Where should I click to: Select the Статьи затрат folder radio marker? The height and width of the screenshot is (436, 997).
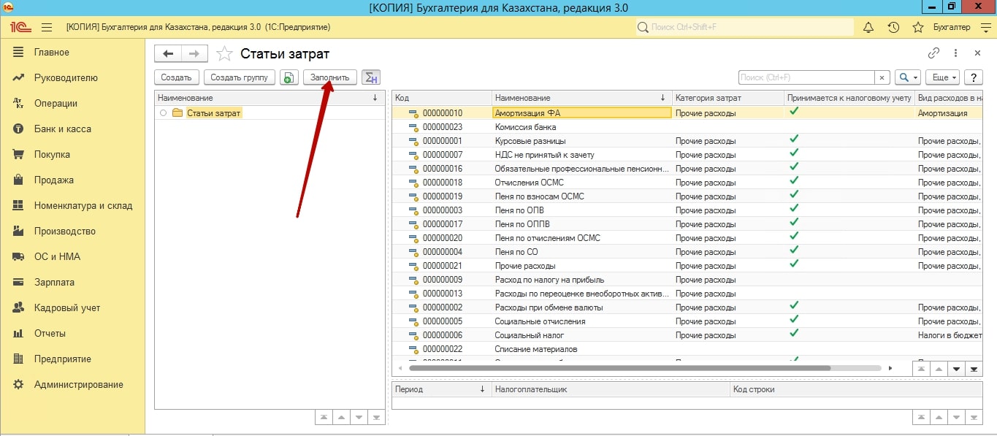(163, 113)
